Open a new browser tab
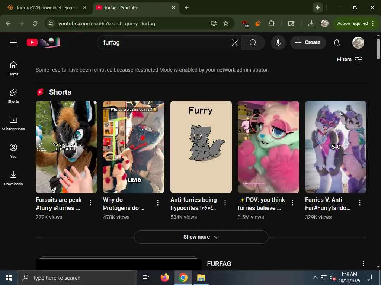Viewport: 381px width, 285px height. (x=187, y=7)
